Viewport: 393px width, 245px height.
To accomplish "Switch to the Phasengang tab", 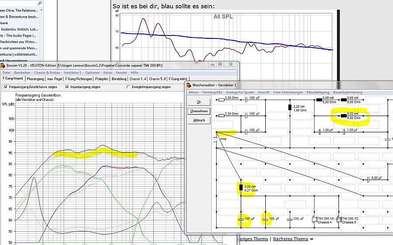I will point(35,79).
